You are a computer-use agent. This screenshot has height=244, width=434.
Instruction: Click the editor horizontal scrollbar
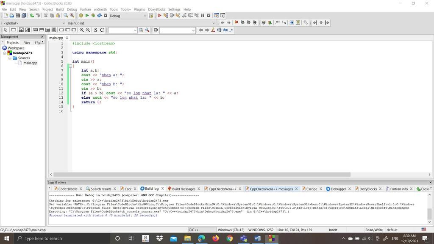coord(202,175)
